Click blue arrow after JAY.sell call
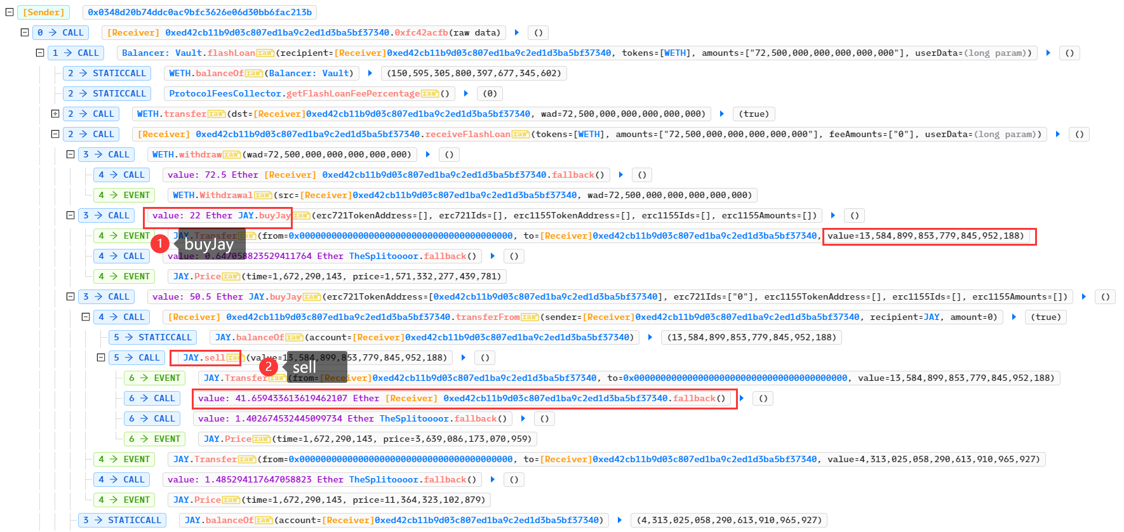Viewport: 1124px width, 532px height. point(464,357)
